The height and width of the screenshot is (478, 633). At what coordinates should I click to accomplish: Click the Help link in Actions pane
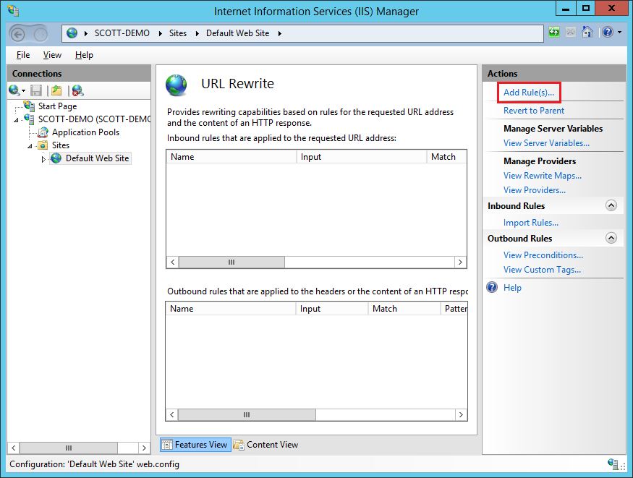(512, 288)
